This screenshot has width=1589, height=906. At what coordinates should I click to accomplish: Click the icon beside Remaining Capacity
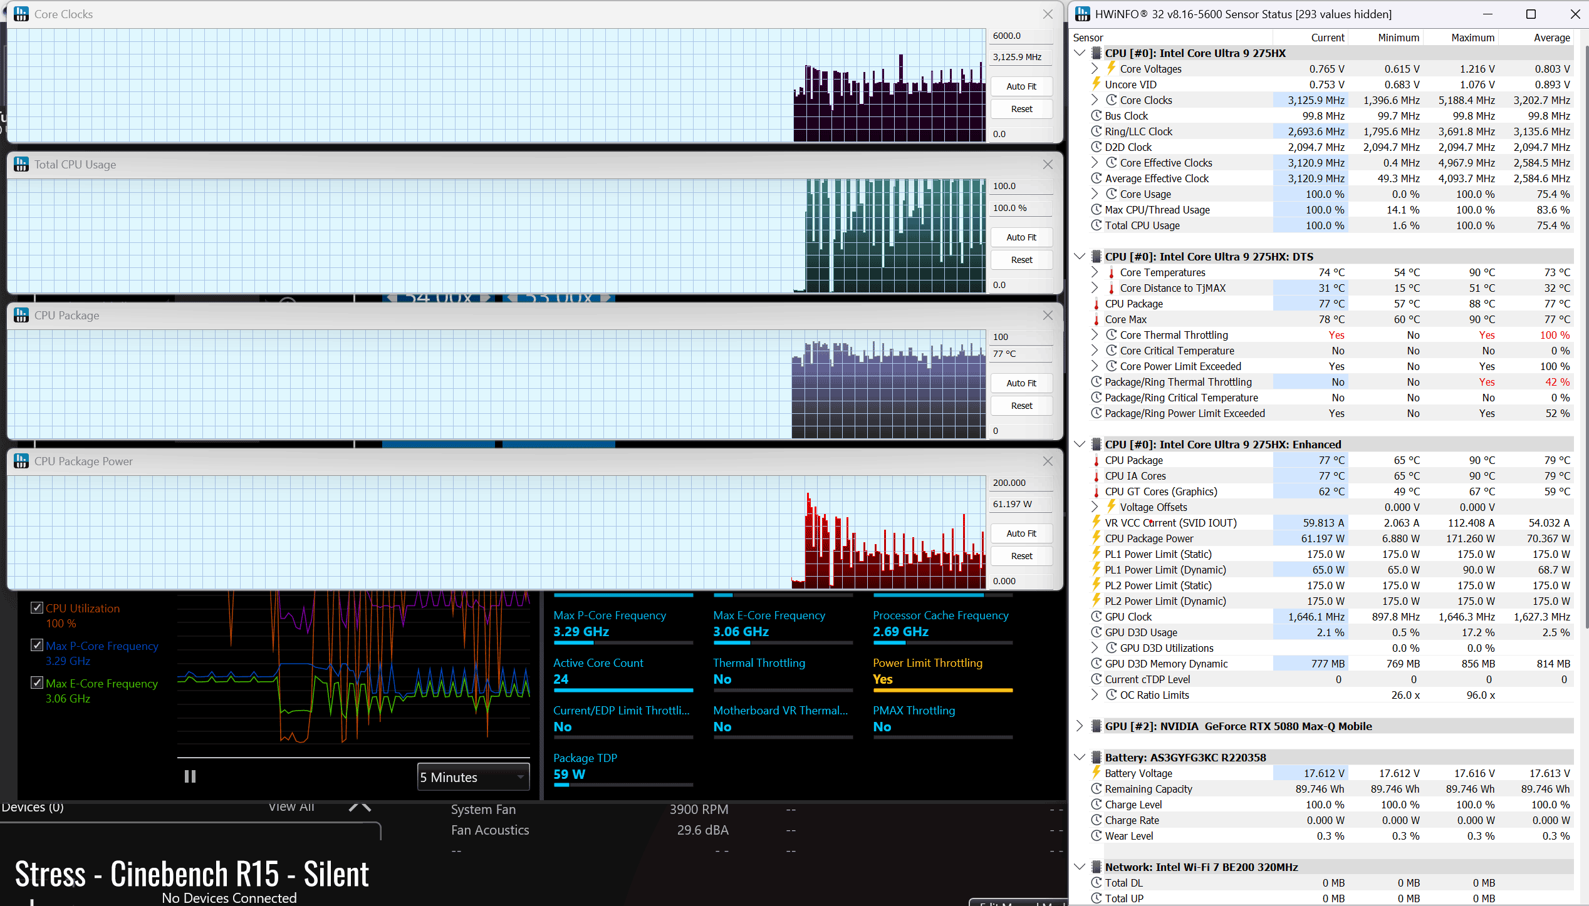click(x=1097, y=789)
